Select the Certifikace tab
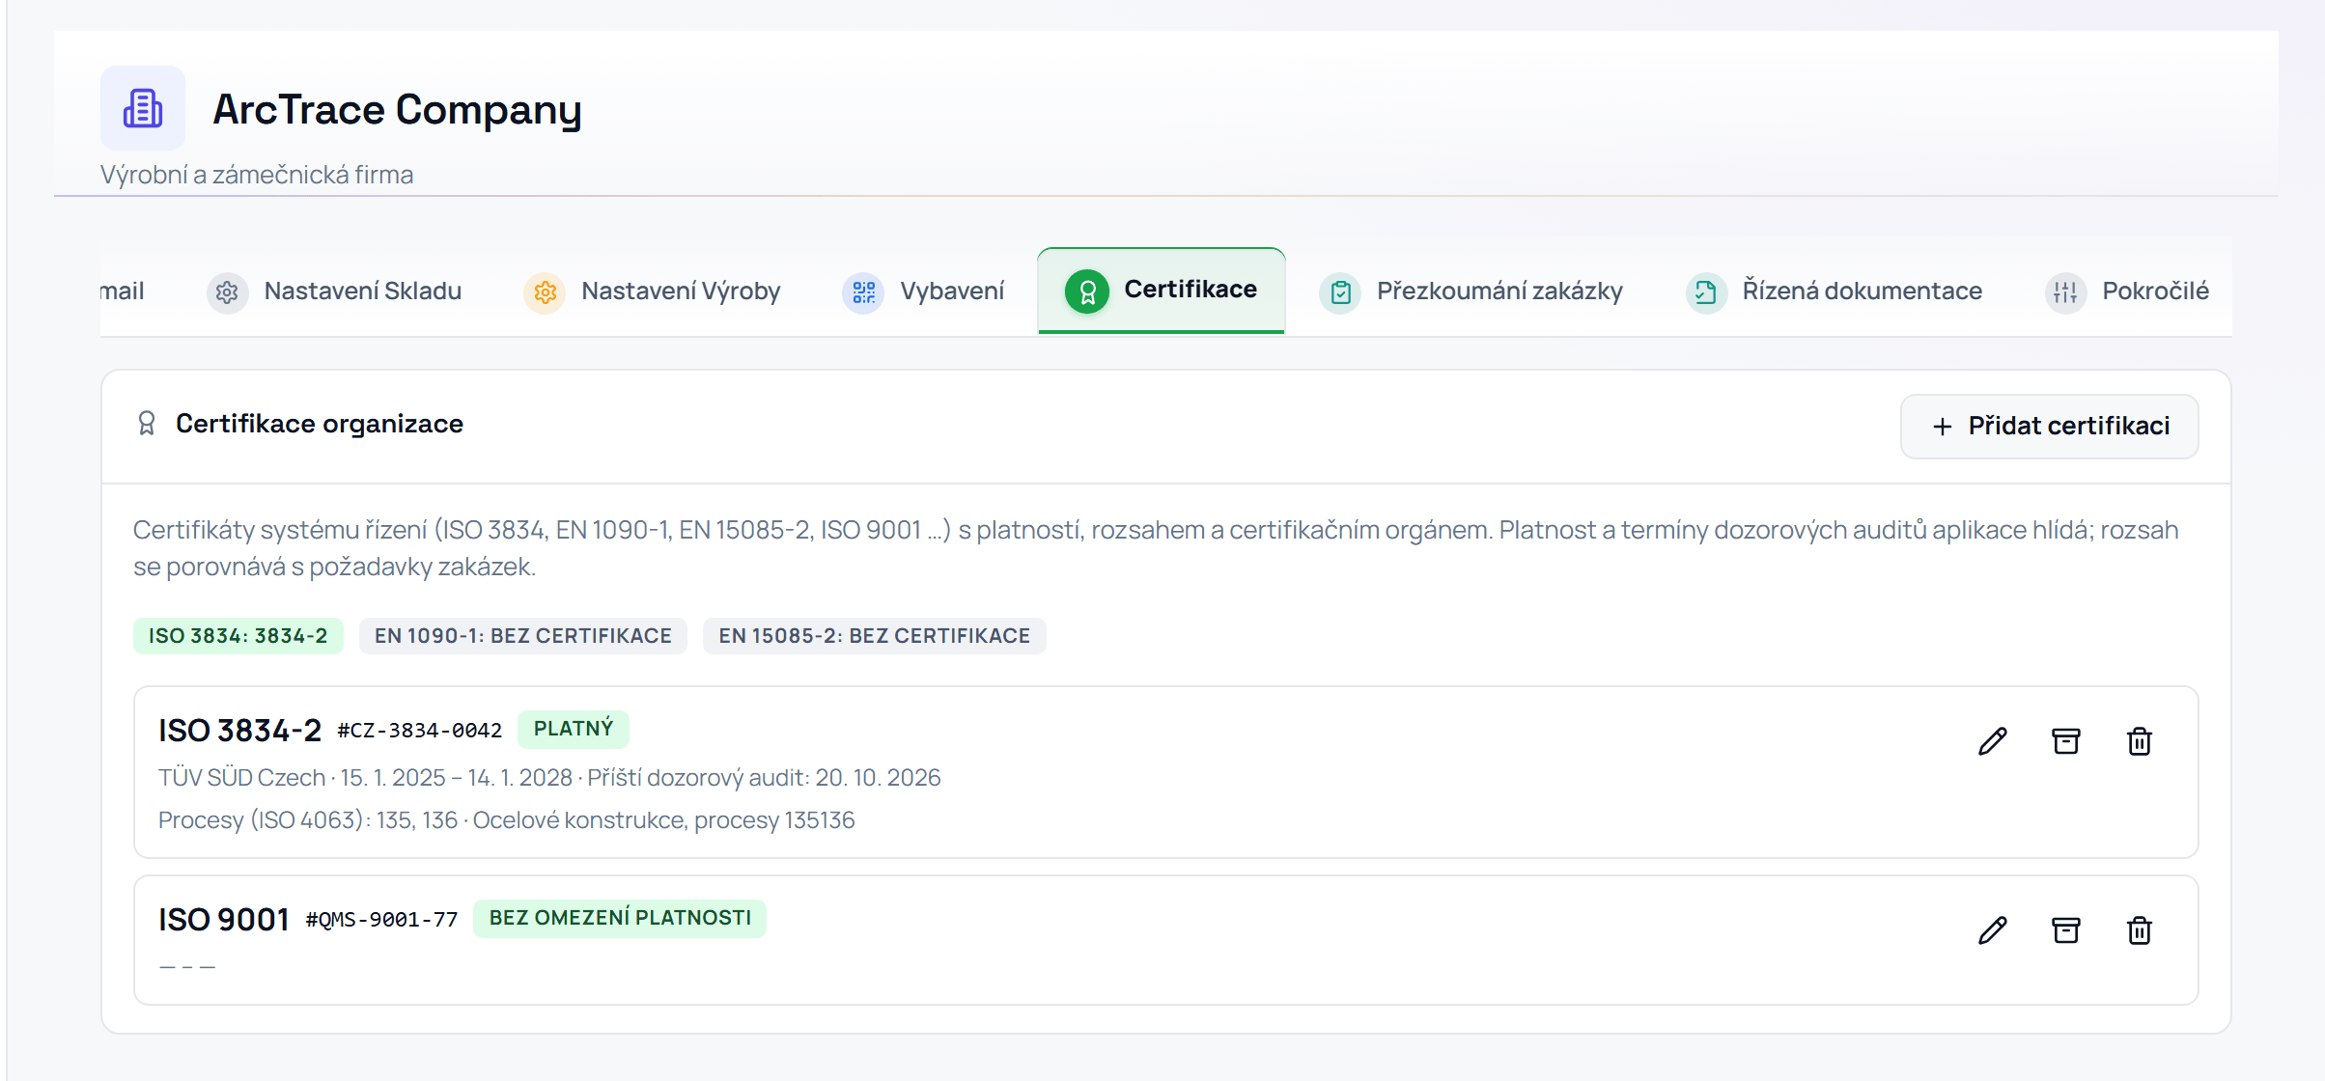Screen dimensions: 2325x1081 coord(1162,291)
